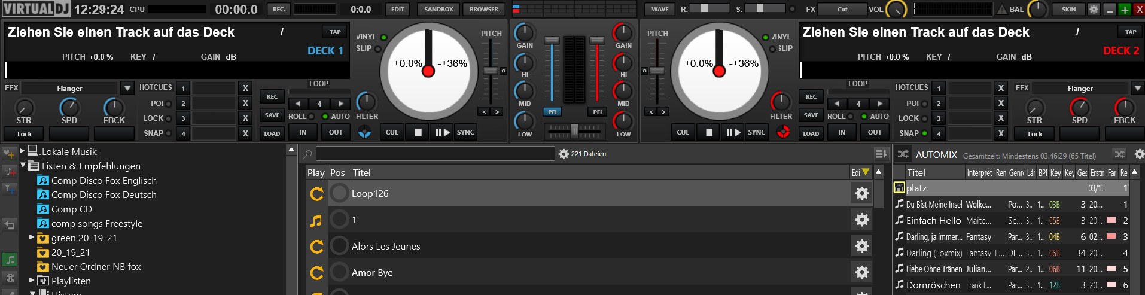Viewport: 1145px width, 295px height.
Task: Click the add filter folder icon in sidebar
Action: click(9, 190)
